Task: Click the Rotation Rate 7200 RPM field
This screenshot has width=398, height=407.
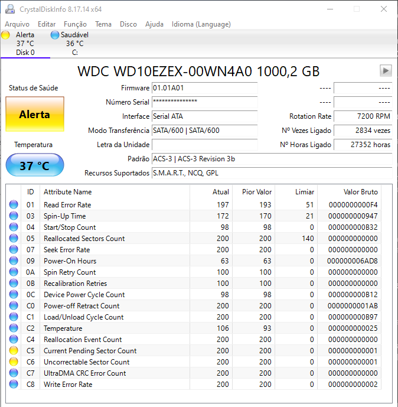Action: coord(363,116)
